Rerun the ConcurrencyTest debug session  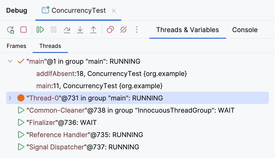(x=11, y=30)
